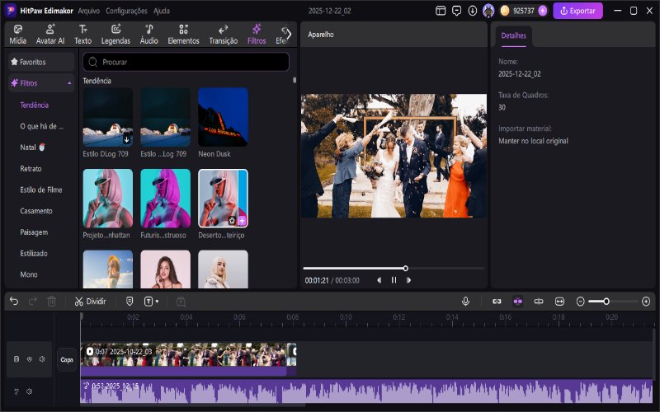Collapse the Filtros category arrow
660x412 pixels.
click(x=69, y=83)
